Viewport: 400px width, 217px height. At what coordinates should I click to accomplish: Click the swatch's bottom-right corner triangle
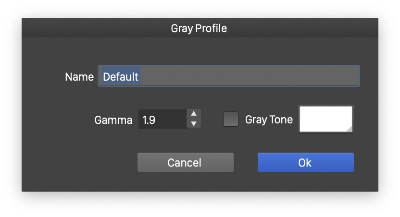coord(349,128)
